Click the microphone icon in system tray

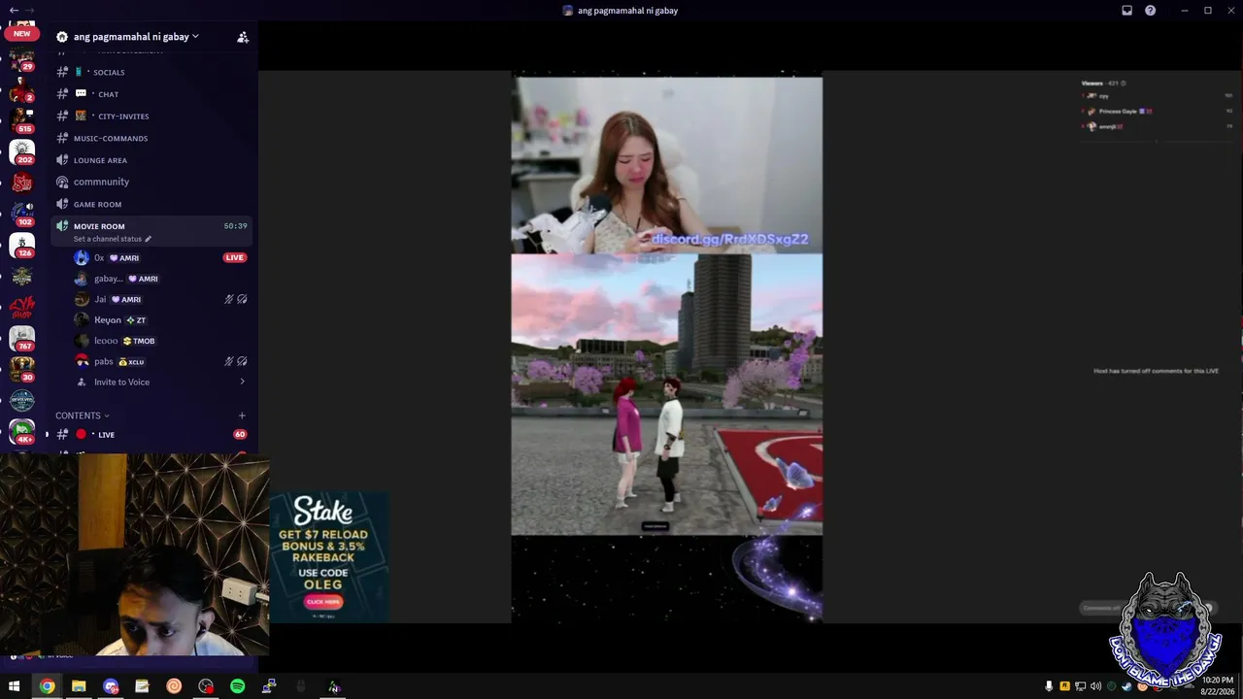click(x=1049, y=686)
